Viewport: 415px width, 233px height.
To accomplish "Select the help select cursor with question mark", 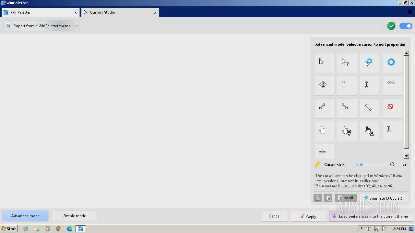I will [347, 63].
